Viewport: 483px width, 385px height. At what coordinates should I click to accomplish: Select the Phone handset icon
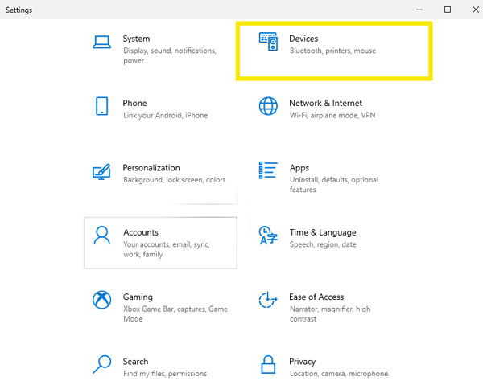click(x=101, y=106)
